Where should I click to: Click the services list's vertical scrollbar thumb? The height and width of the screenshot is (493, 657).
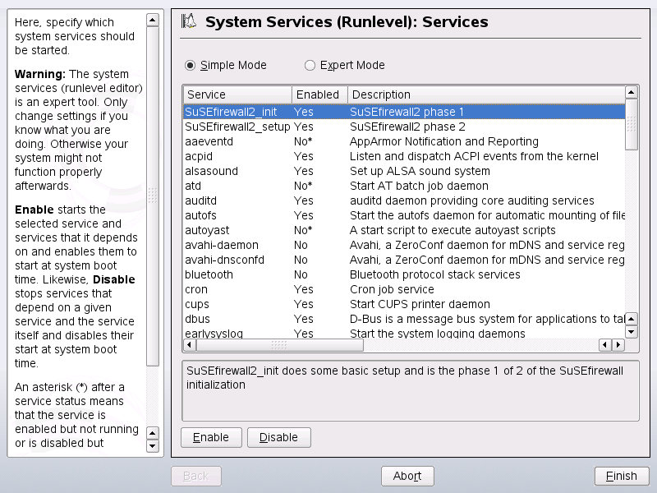[632, 125]
